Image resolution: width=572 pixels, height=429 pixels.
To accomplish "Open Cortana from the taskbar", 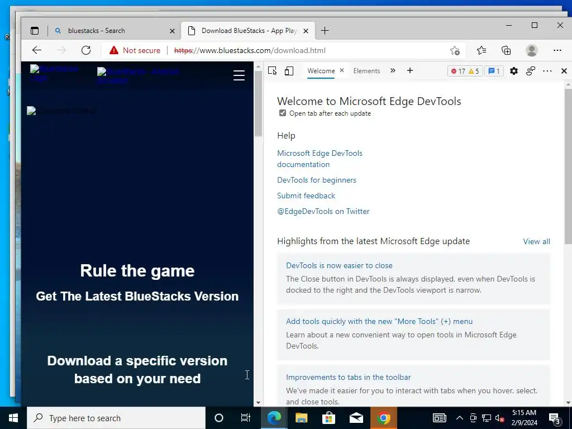I will [219, 418].
